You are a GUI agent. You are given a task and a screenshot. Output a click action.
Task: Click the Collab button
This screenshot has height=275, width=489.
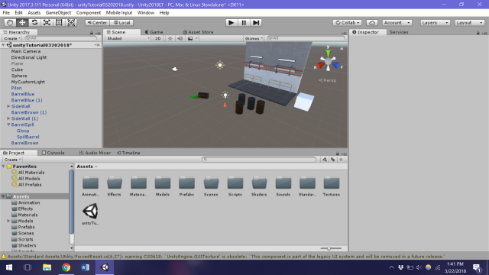coord(348,23)
